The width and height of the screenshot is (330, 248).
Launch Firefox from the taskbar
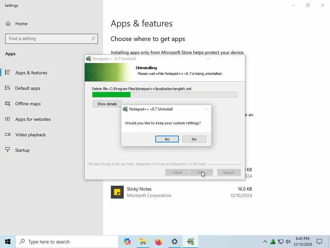pos(159,242)
